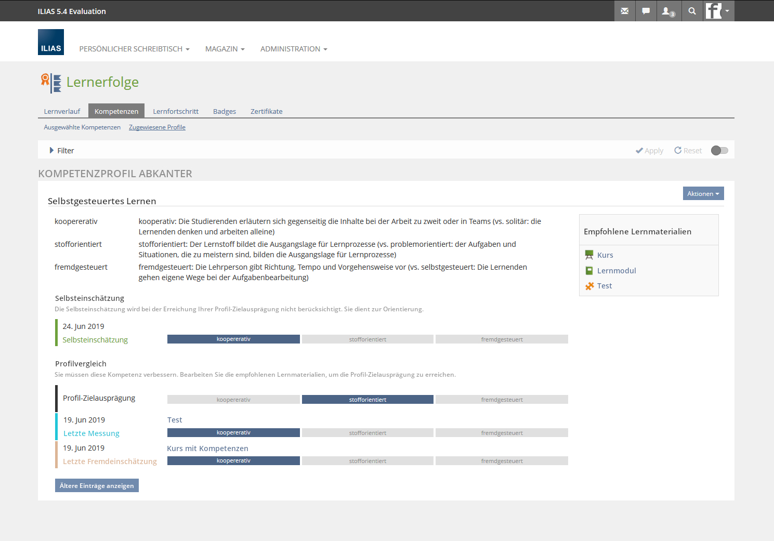Click the Ältere Einträge anzeigen button

click(x=97, y=485)
